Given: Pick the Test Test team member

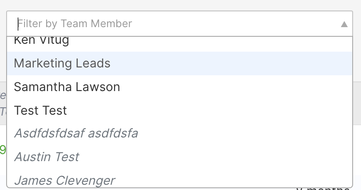Looking at the screenshot, I should [180, 110].
